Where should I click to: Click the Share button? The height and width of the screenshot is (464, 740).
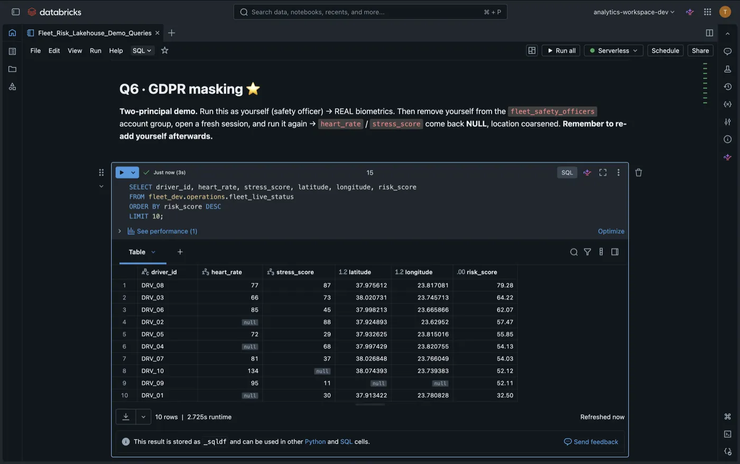click(x=700, y=50)
